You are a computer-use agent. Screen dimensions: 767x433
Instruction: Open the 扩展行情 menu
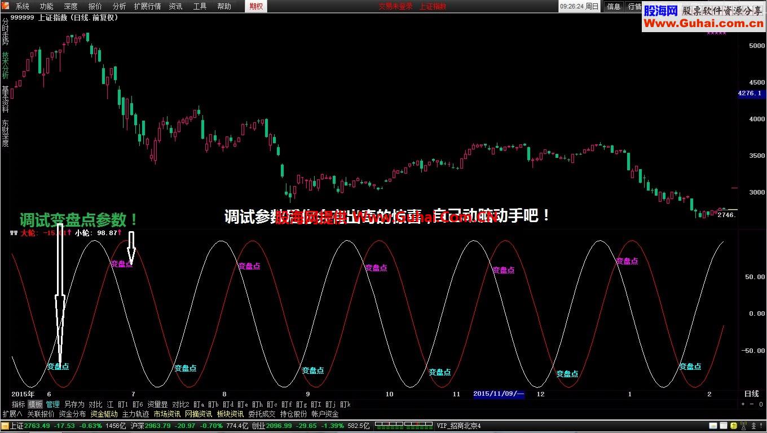[x=147, y=6]
